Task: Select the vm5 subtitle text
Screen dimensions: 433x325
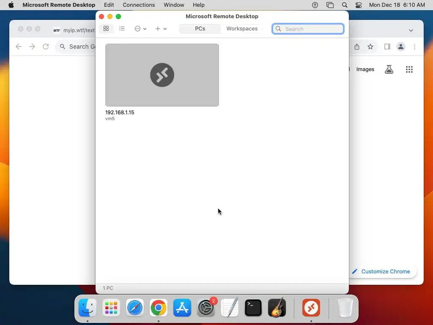Action: (110, 118)
